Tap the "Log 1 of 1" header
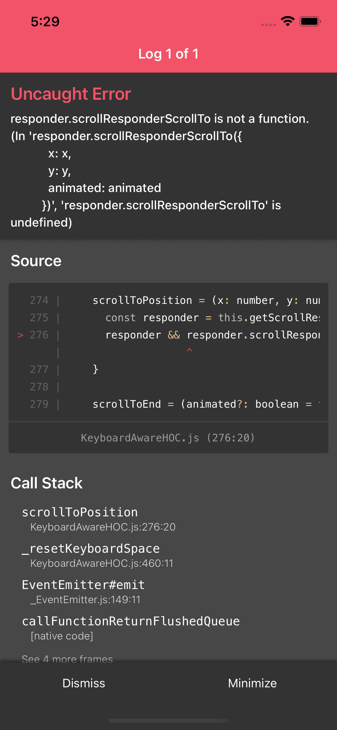Viewport: 337px width, 730px height. (x=168, y=54)
